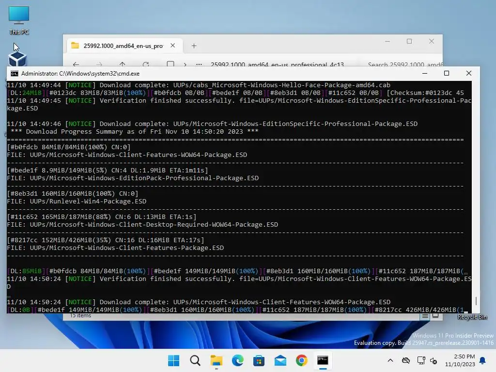The height and width of the screenshot is (372, 496).
Task: Click the cmd window vertical scrollbar thumb
Action: click(476, 300)
